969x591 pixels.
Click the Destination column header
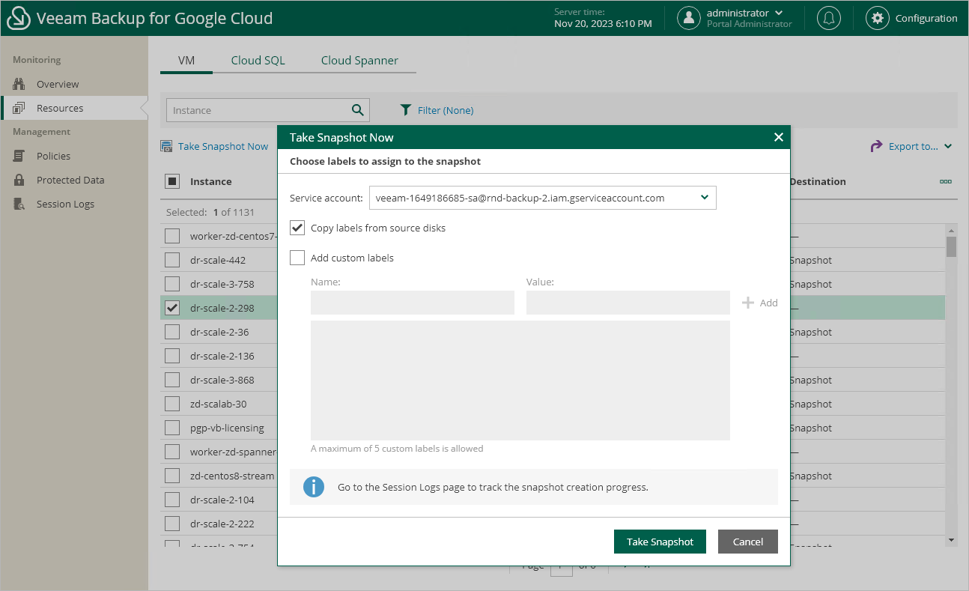(818, 181)
